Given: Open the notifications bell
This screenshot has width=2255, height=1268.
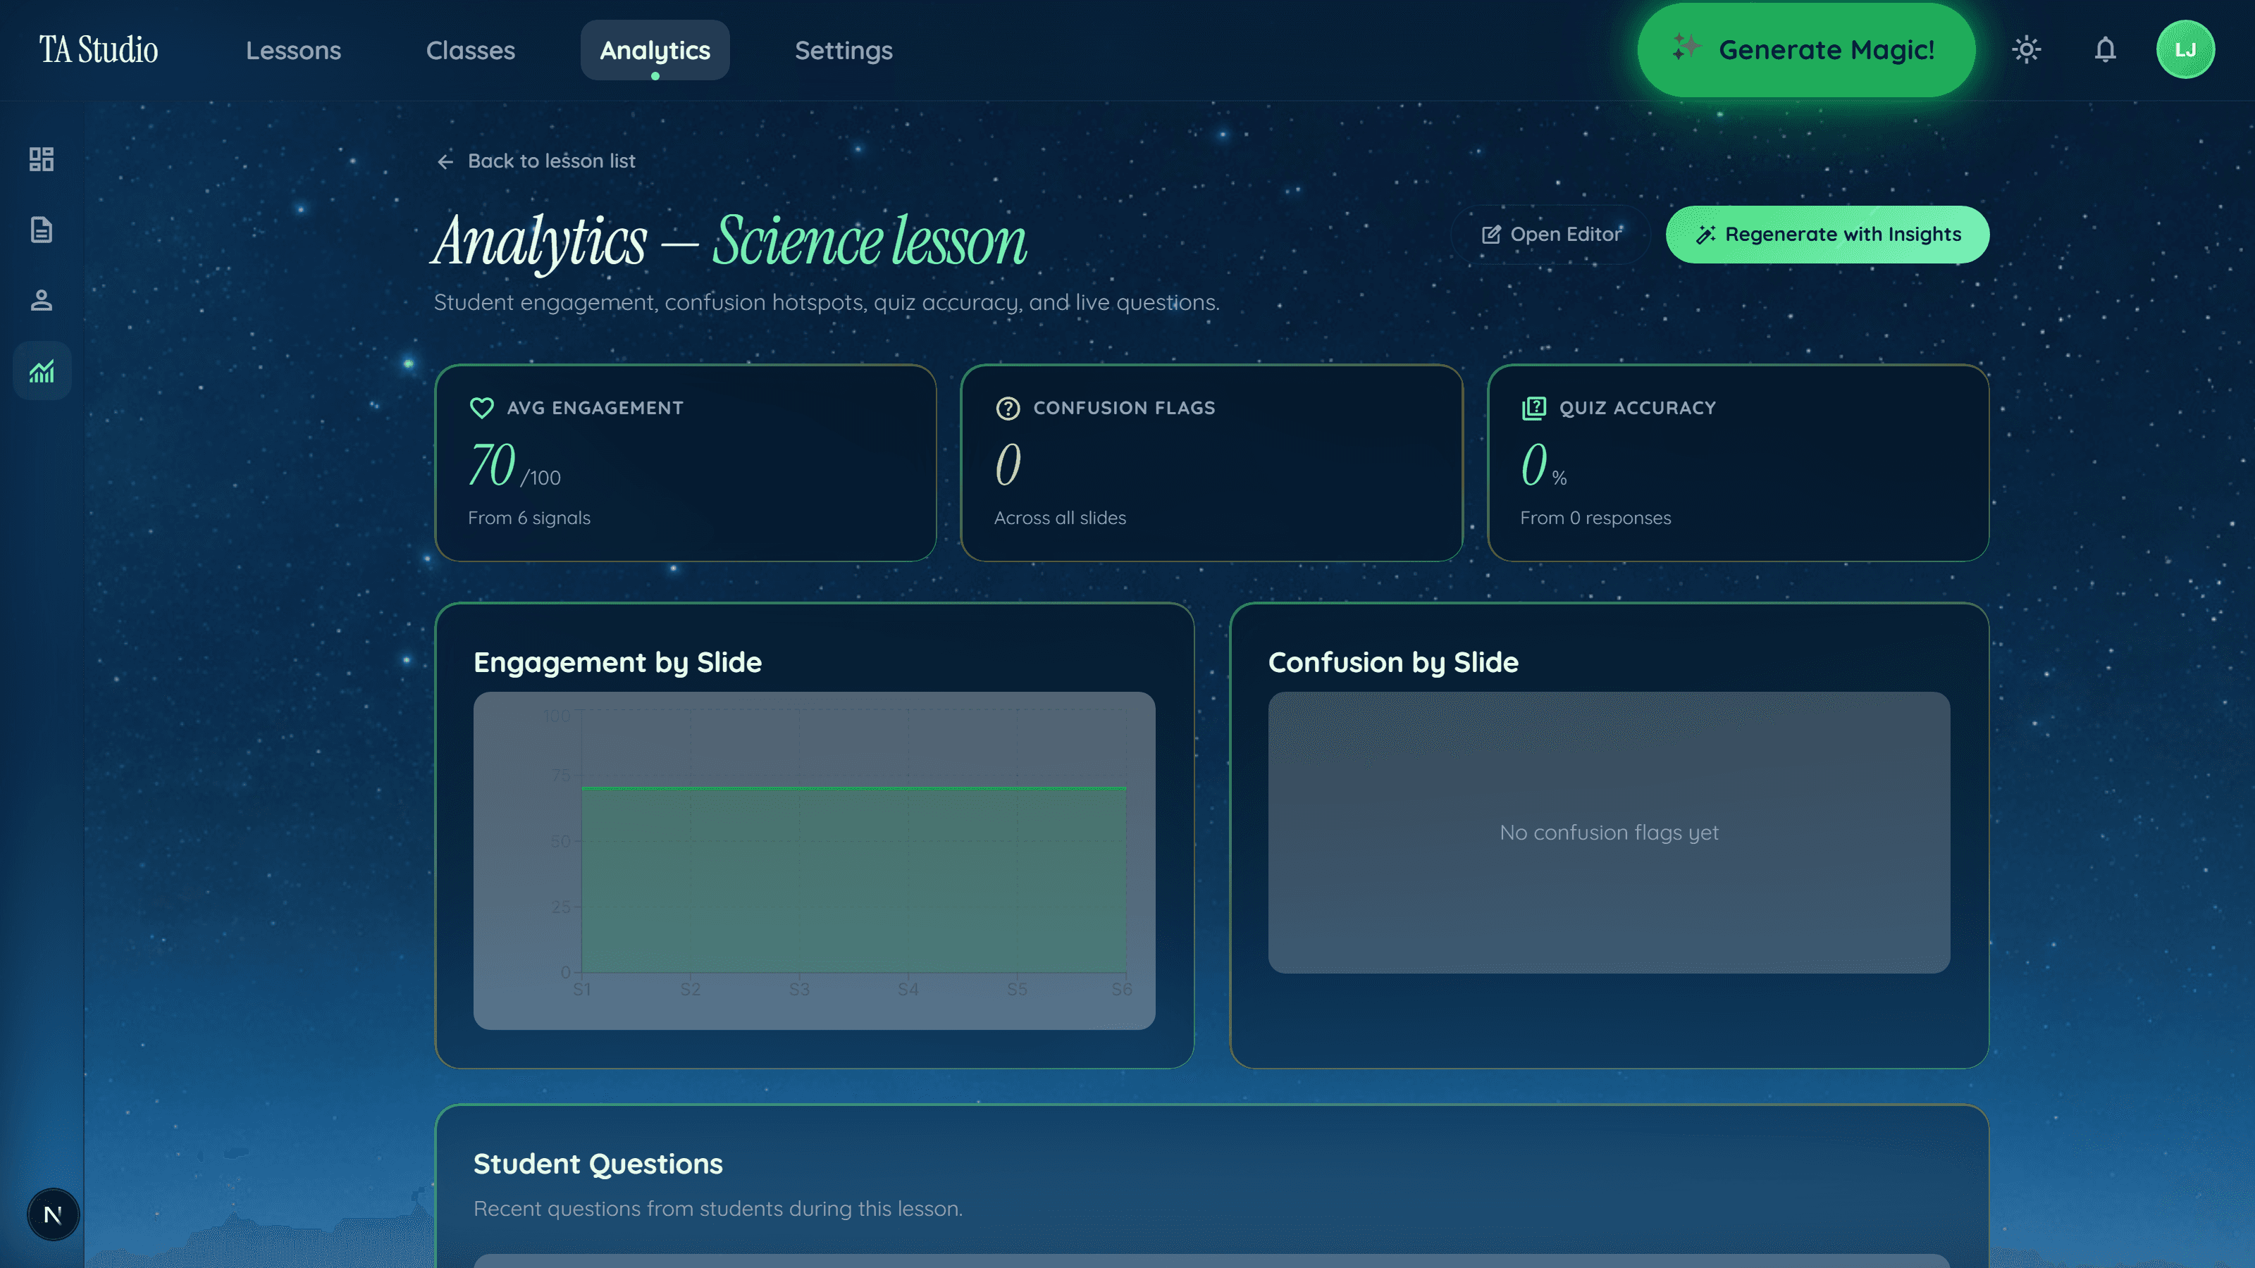Looking at the screenshot, I should [2106, 50].
